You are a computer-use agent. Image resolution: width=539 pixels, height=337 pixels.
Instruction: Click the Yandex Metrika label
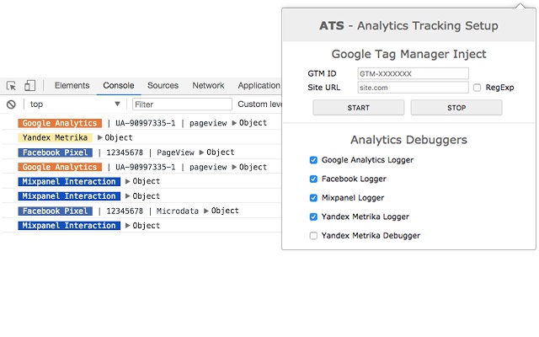55,137
